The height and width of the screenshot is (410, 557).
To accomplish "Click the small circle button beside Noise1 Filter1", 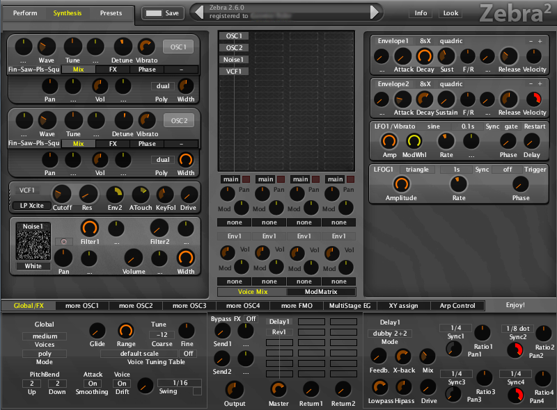I will (64, 242).
